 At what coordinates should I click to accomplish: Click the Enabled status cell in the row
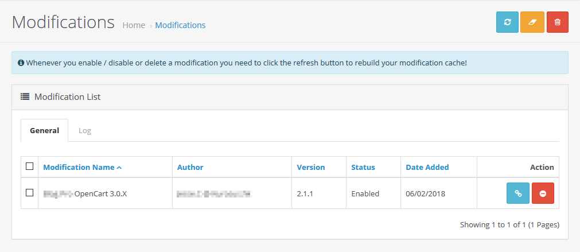(x=365, y=193)
